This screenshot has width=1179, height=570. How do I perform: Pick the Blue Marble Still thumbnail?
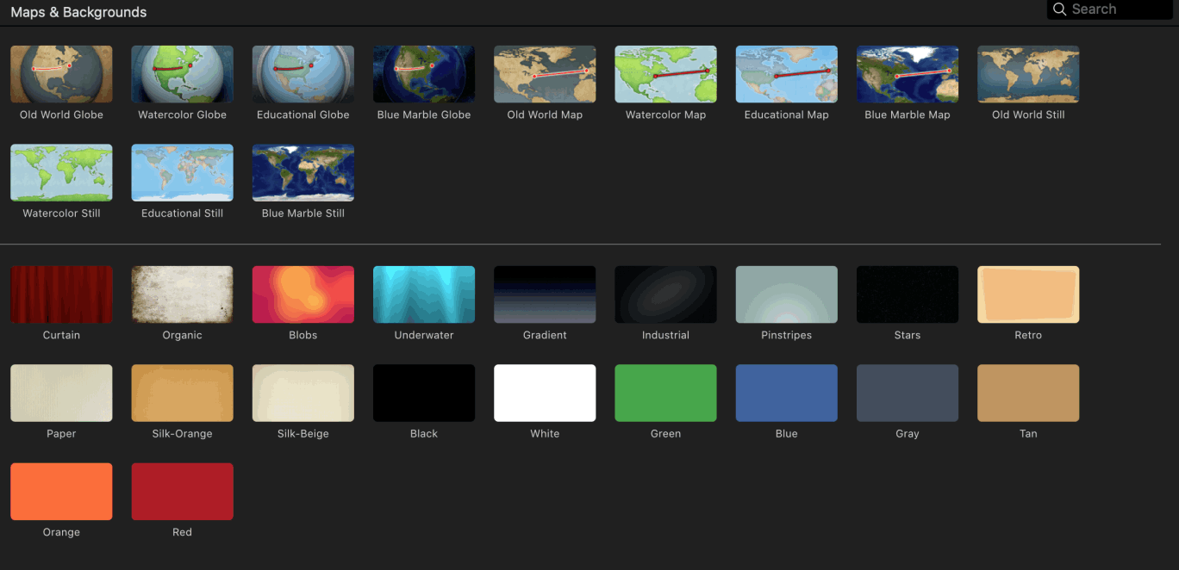pos(303,172)
